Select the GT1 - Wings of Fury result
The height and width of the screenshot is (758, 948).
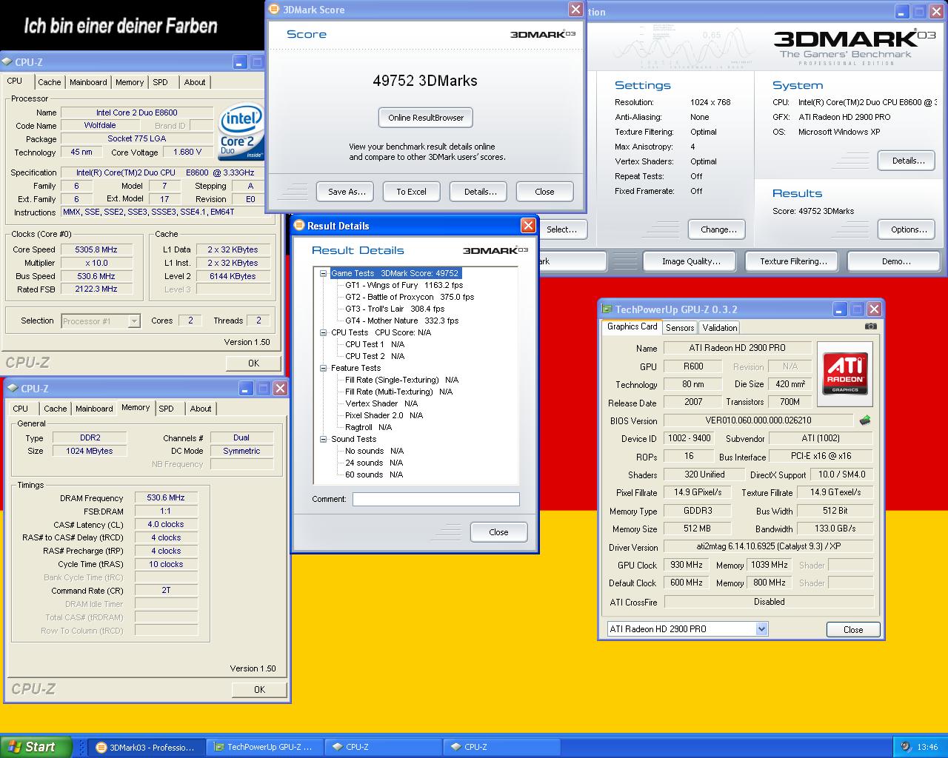[404, 285]
